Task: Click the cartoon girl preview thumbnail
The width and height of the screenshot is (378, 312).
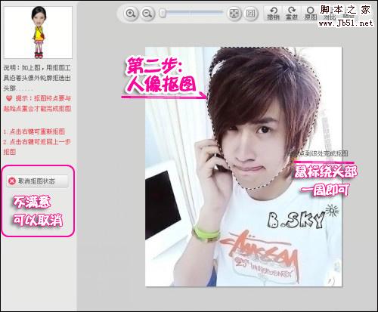Action: click(38, 32)
